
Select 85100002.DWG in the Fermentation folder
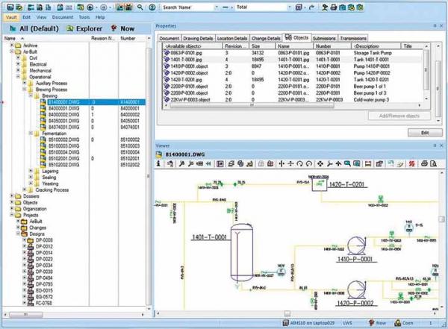click(63, 139)
